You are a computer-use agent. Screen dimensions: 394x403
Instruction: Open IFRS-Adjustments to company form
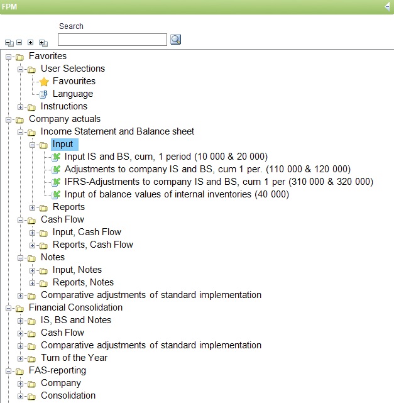pyautogui.click(x=219, y=182)
